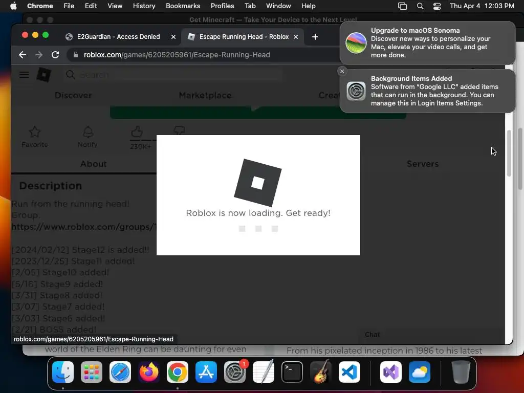Viewport: 524px width, 393px height.
Task: Click the roblox.com/groups link in description
Action: (84, 227)
